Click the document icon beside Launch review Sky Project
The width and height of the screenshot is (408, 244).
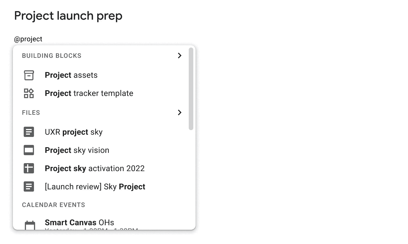tap(29, 187)
